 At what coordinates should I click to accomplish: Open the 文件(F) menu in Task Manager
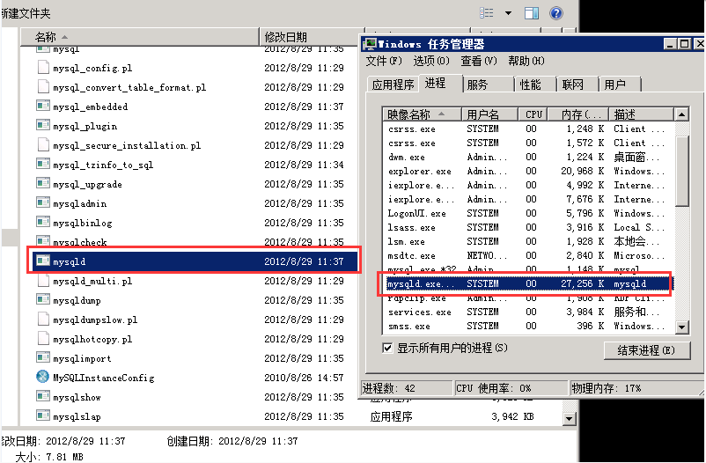click(x=384, y=61)
